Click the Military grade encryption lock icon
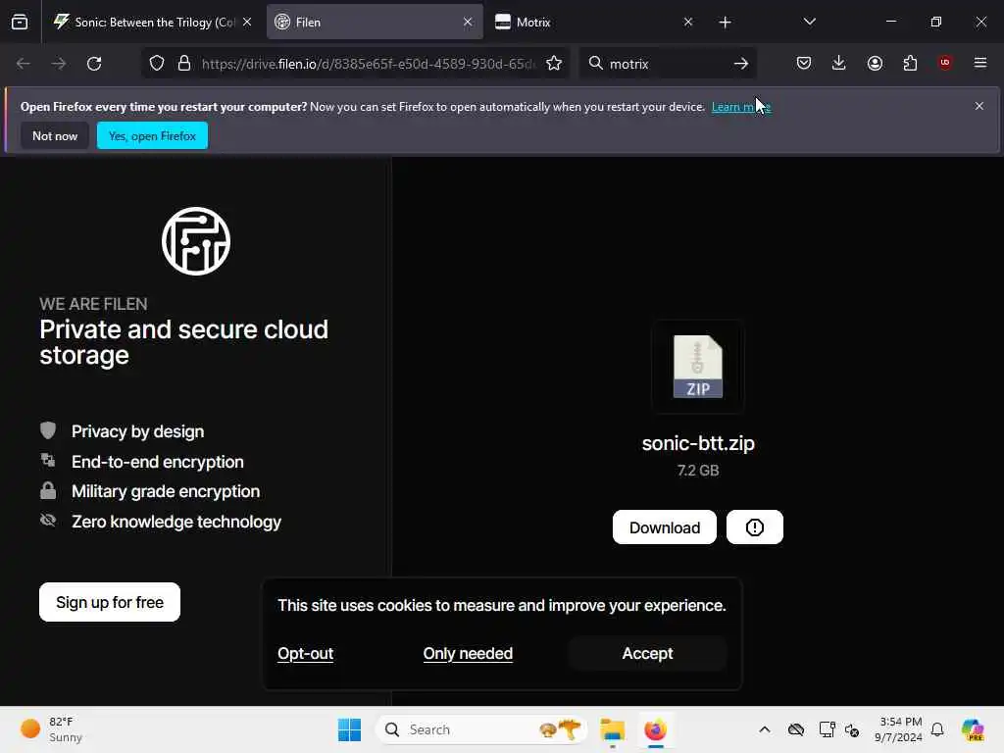The height and width of the screenshot is (753, 1004). [48, 491]
